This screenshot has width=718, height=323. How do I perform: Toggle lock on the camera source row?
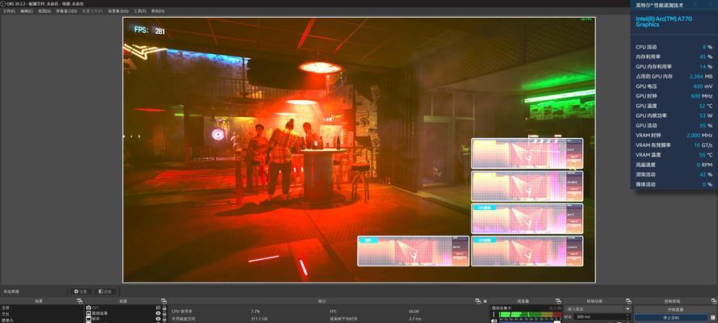(165, 308)
